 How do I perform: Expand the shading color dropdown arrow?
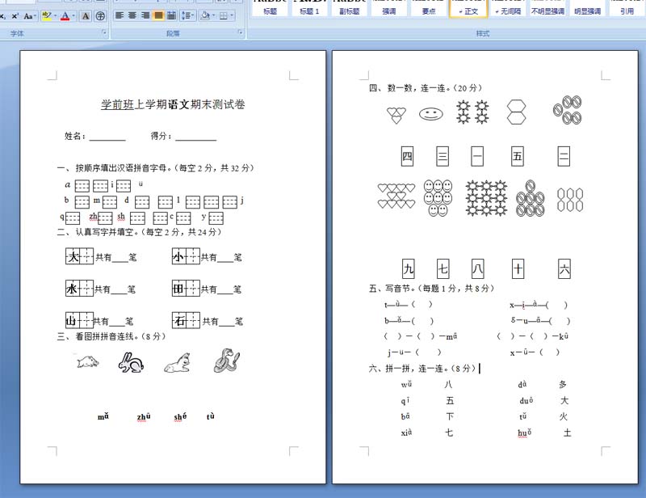[x=213, y=15]
